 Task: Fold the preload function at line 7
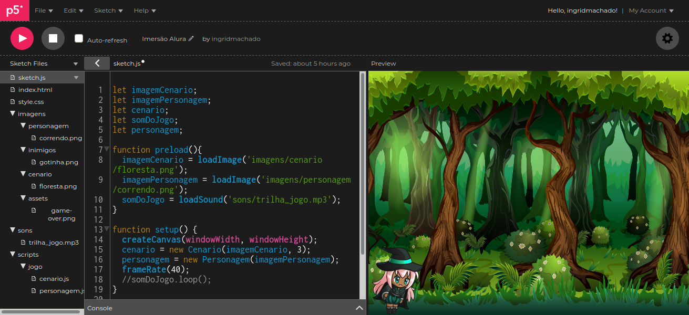pyautogui.click(x=107, y=150)
